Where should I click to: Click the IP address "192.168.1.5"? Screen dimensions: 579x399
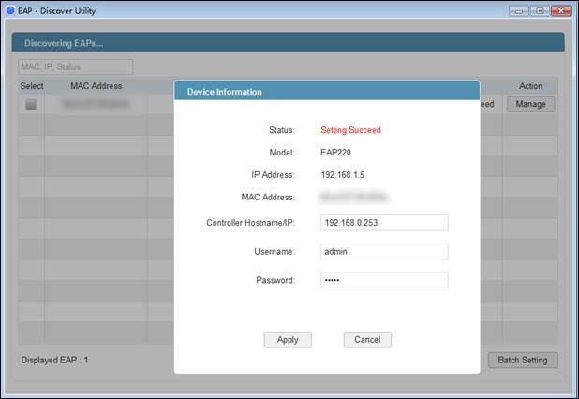pyautogui.click(x=342, y=175)
